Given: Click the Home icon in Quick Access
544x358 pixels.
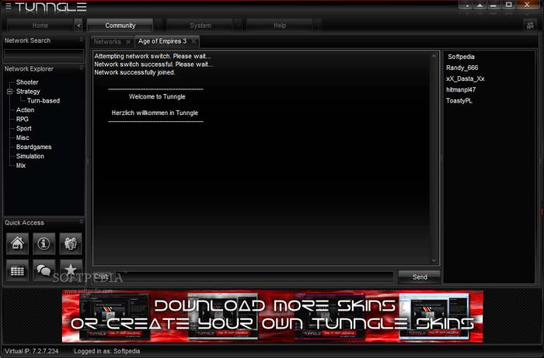Looking at the screenshot, I should tap(18, 243).
